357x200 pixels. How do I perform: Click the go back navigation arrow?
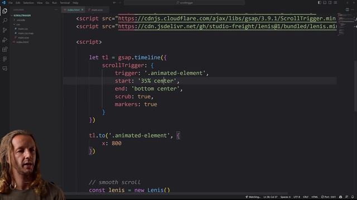pyautogui.click(x=114, y=3)
